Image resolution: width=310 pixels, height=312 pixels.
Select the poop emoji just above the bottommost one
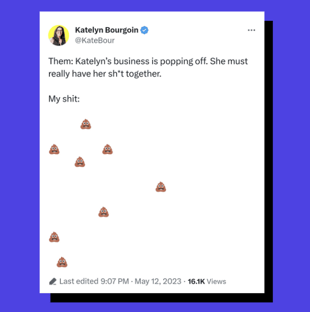coord(54,237)
